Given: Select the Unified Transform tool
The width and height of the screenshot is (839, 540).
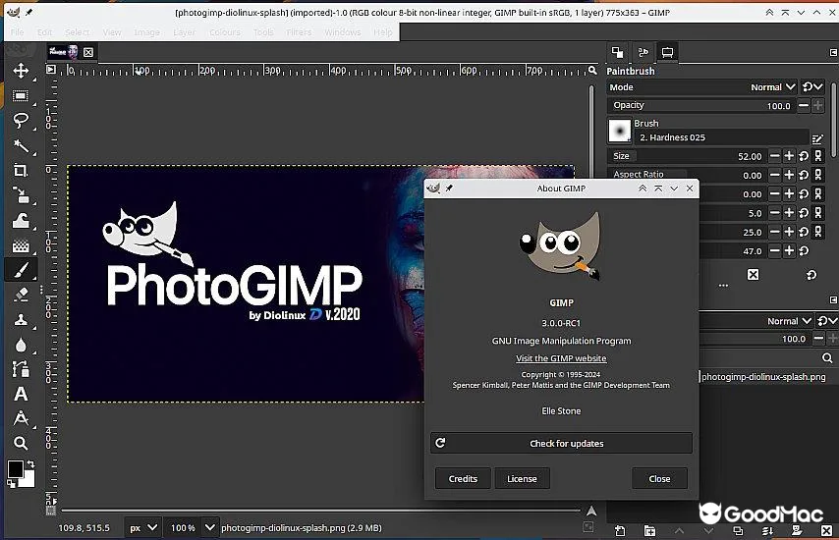Looking at the screenshot, I should pyautogui.click(x=21, y=195).
